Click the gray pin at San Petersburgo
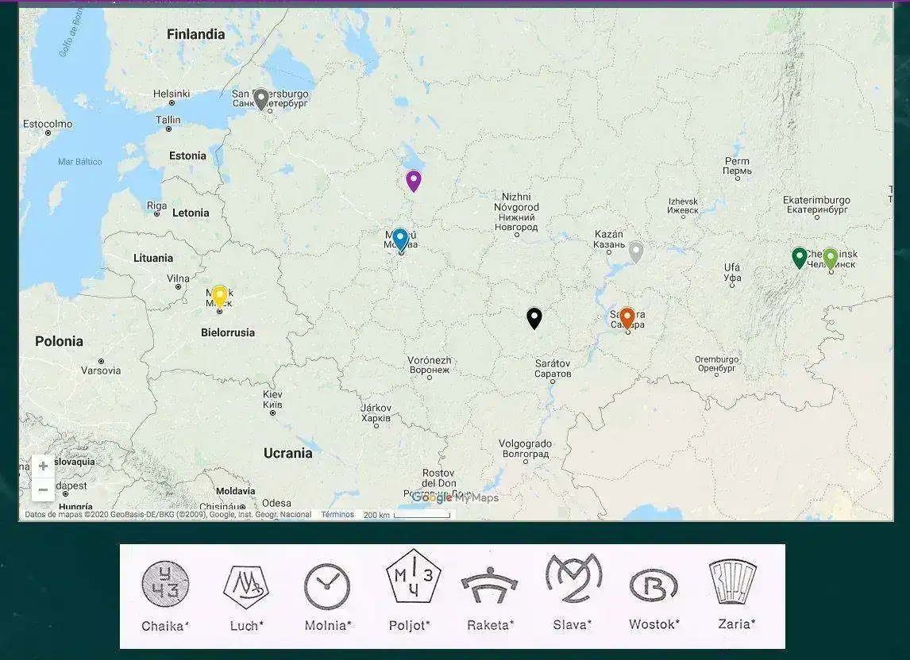910x660 pixels. [x=261, y=98]
